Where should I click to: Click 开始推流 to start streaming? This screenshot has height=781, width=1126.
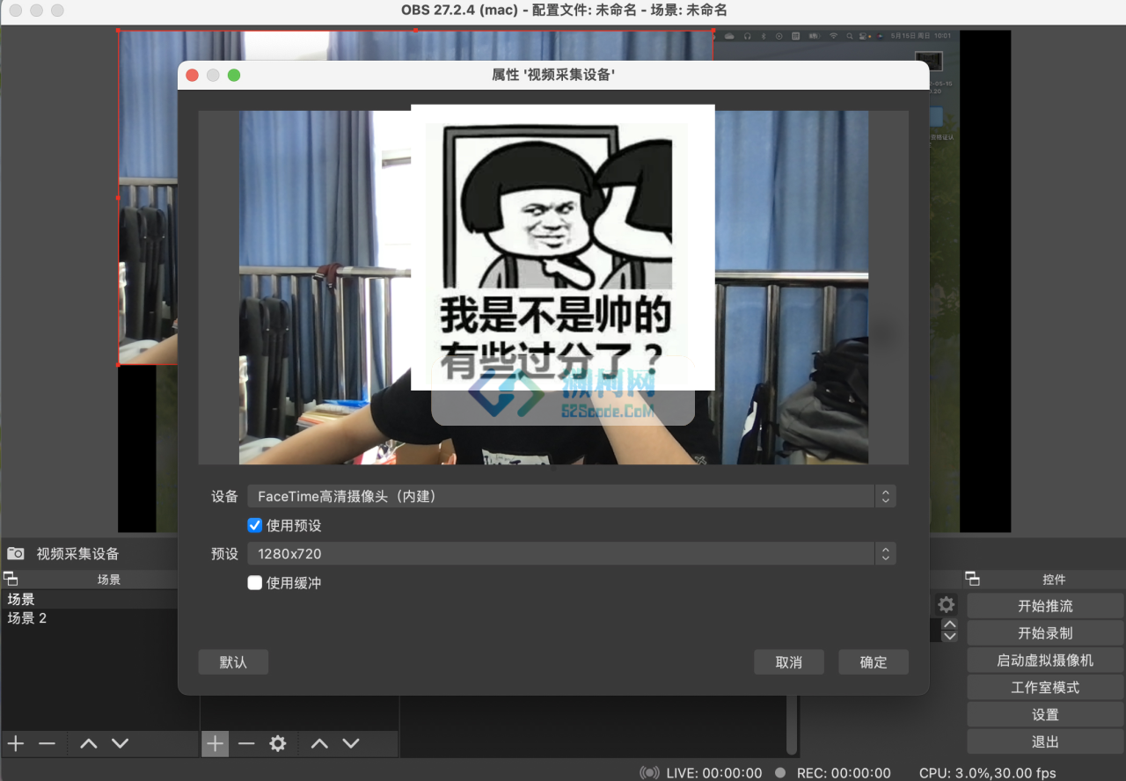pyautogui.click(x=1045, y=606)
